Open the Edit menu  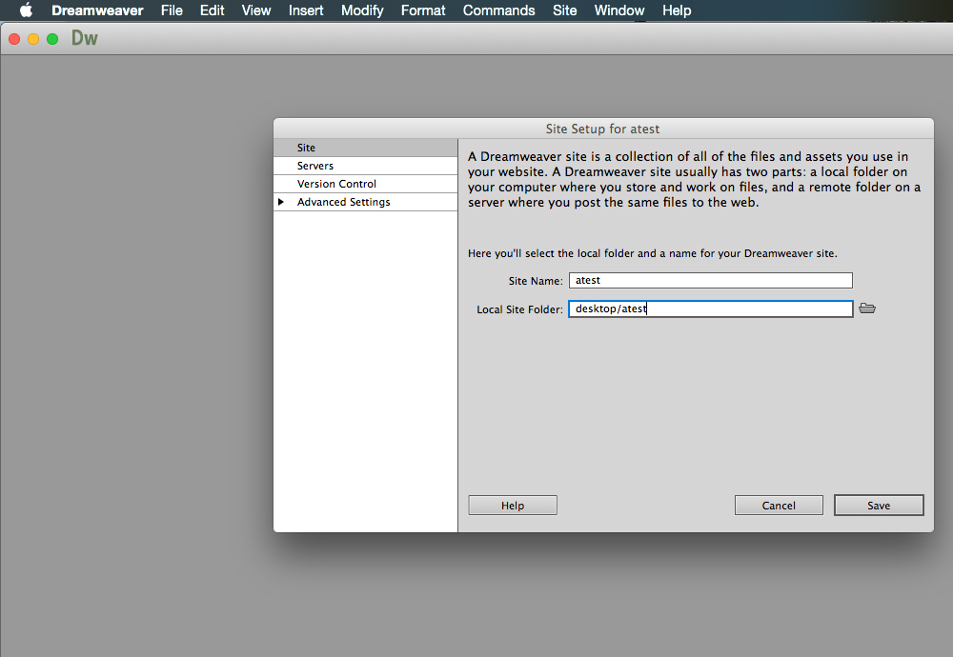pos(213,10)
